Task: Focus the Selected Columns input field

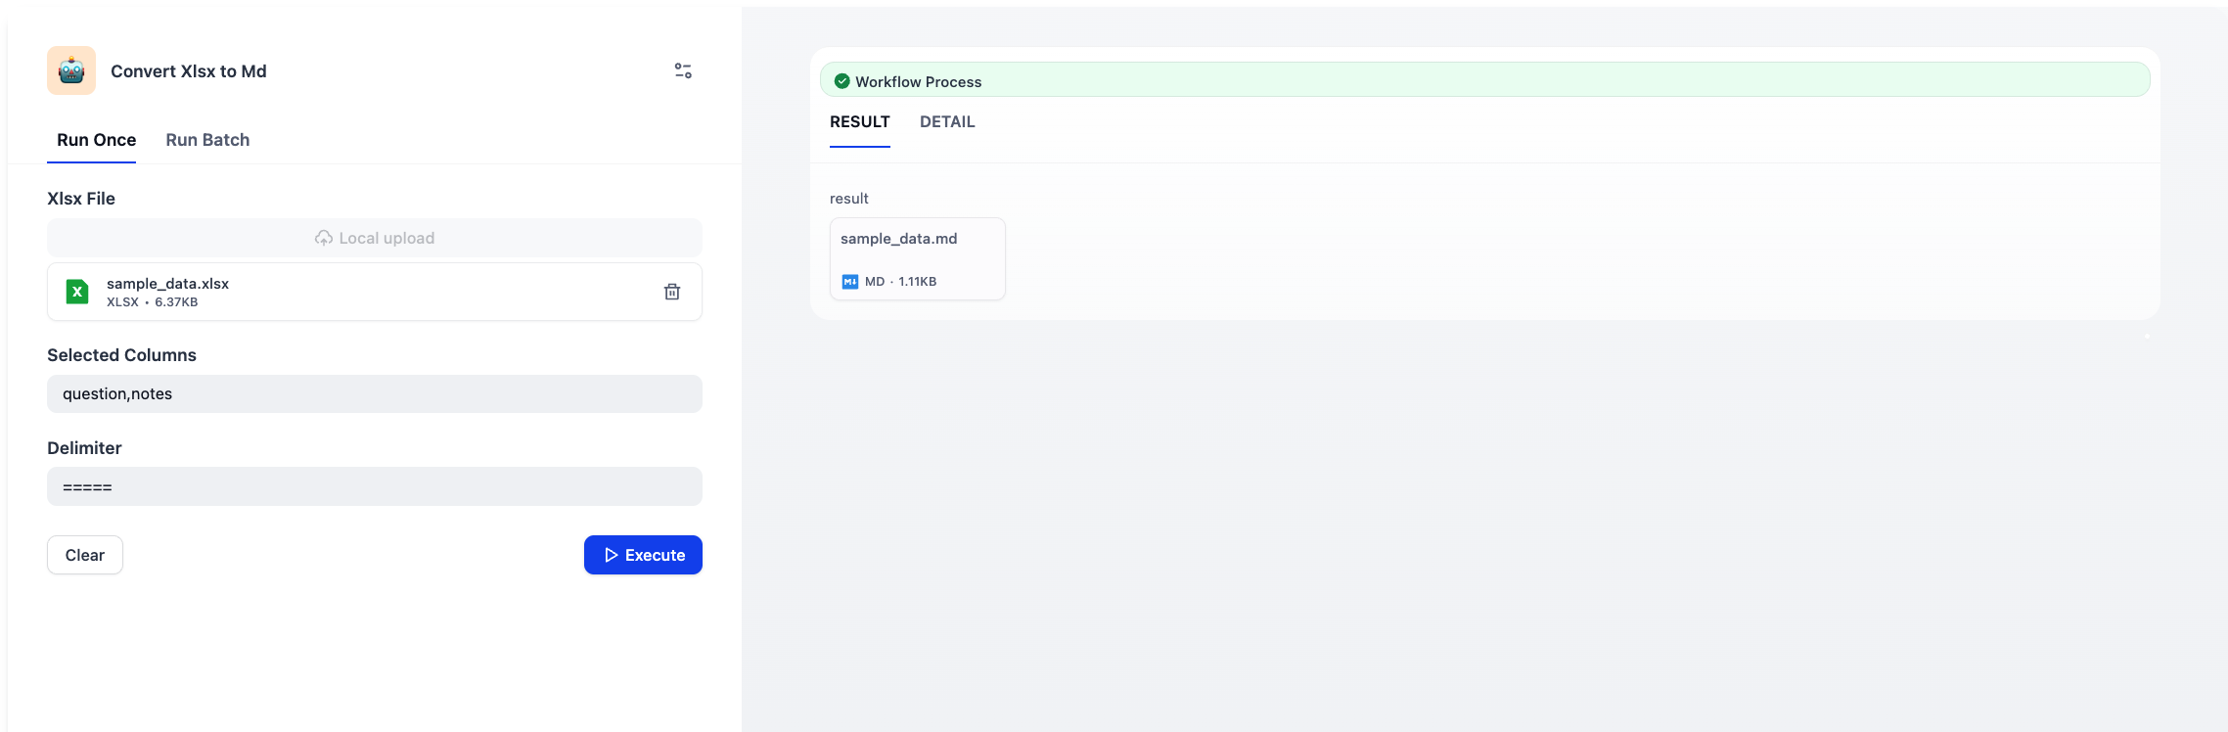Action: click(374, 393)
